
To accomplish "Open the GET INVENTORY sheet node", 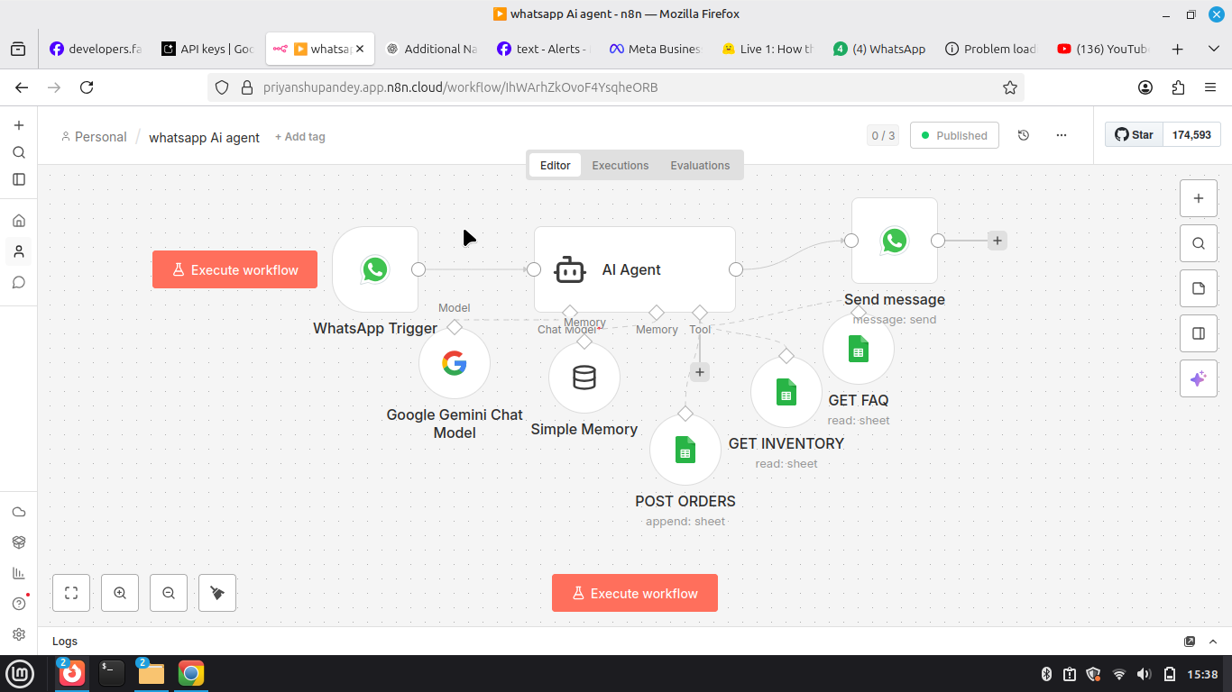I will (x=786, y=392).
